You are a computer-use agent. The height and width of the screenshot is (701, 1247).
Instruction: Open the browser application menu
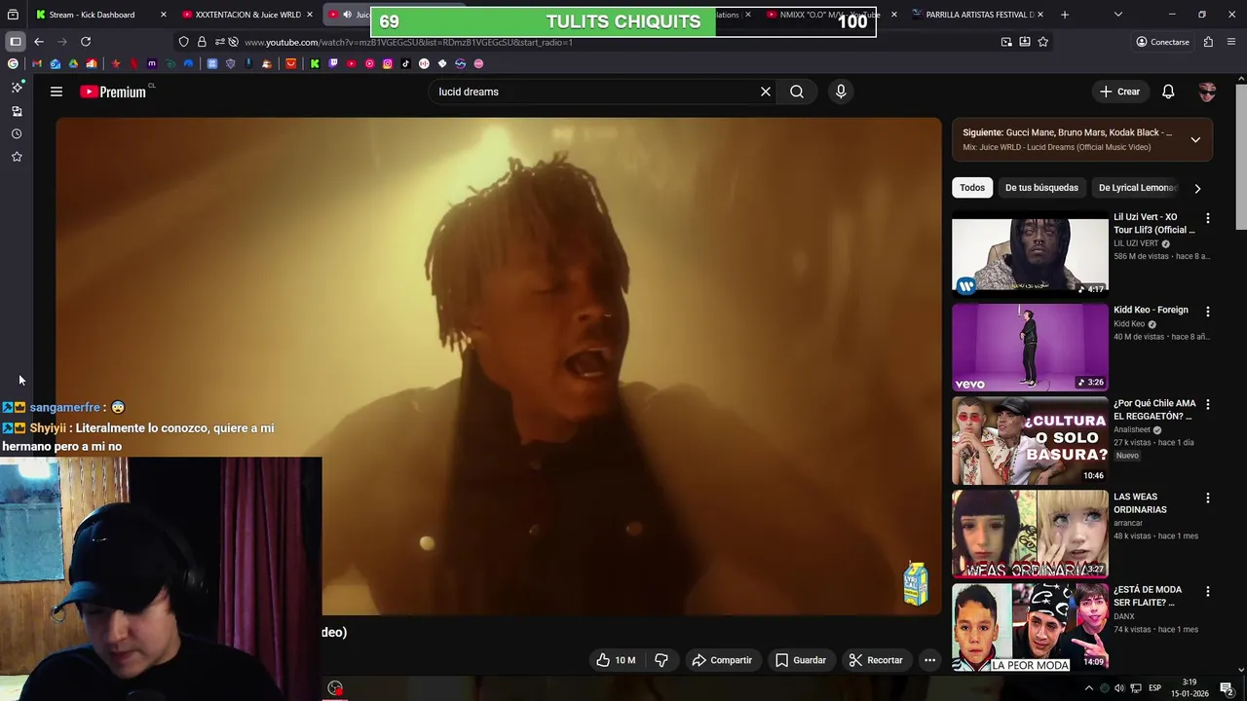[x=1231, y=42]
